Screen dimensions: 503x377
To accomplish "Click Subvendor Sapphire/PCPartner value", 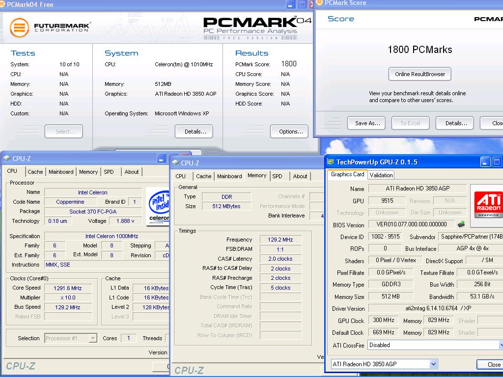I will click(x=471, y=237).
